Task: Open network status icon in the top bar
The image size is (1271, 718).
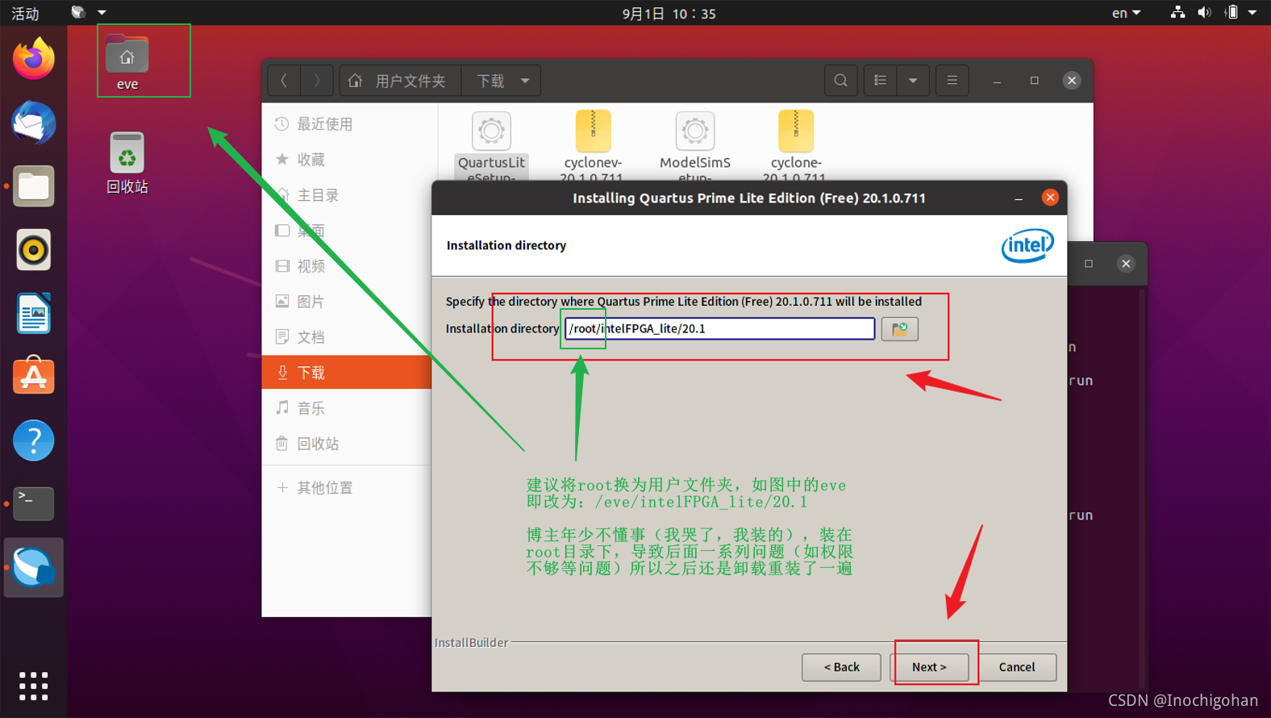Action: click(1177, 12)
